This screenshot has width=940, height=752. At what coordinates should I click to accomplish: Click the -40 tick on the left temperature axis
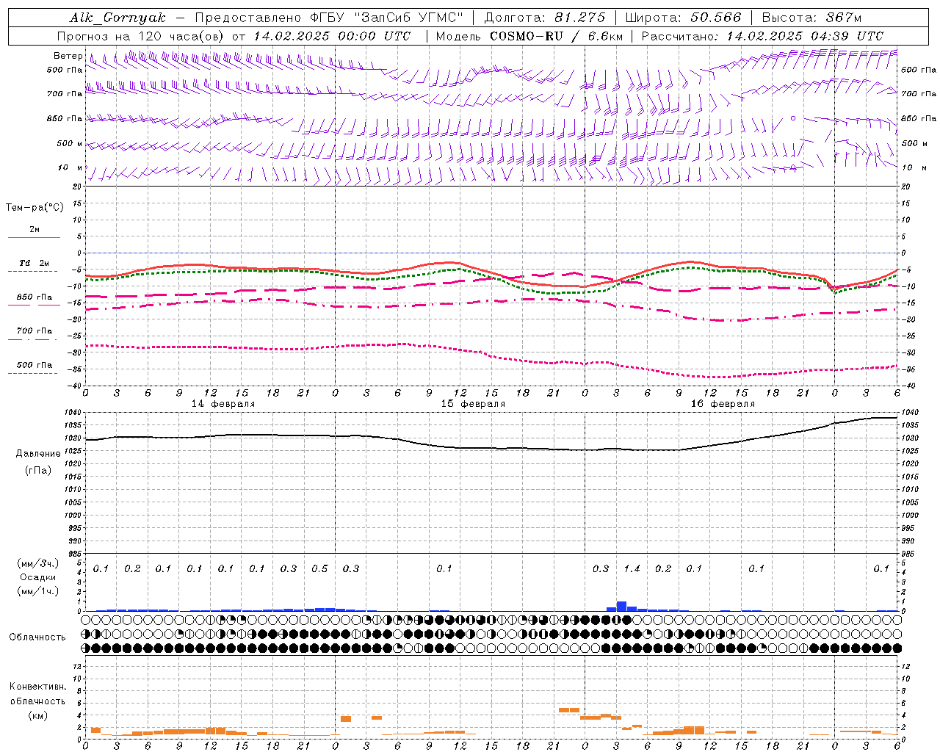tap(75, 386)
